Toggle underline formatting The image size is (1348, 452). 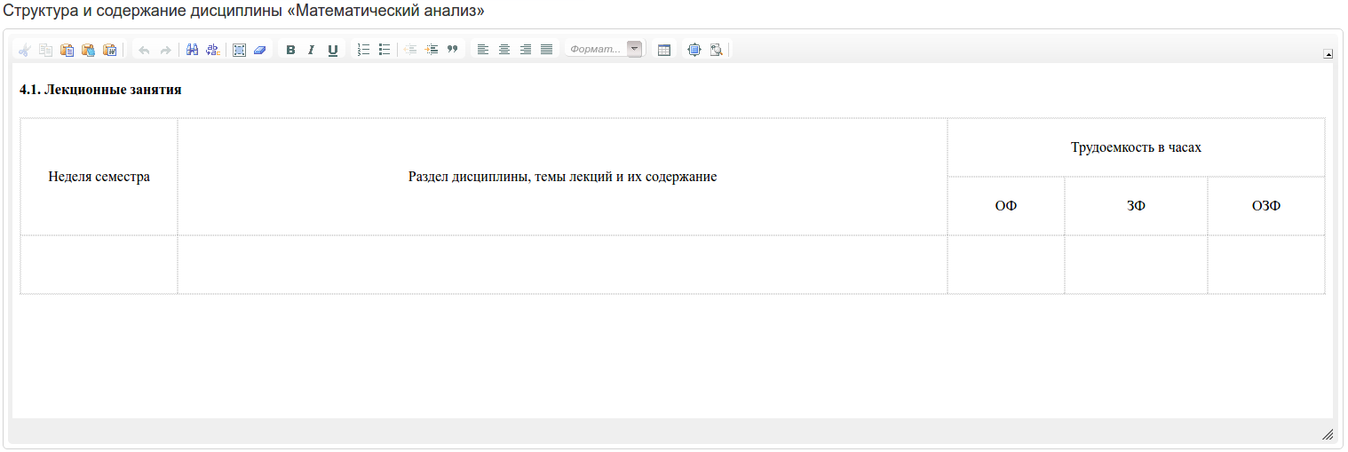(x=333, y=50)
